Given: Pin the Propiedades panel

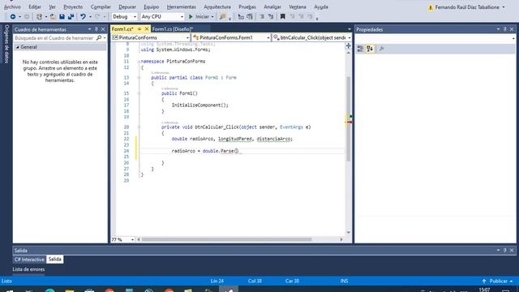Looking at the screenshot, I should pos(504,29).
